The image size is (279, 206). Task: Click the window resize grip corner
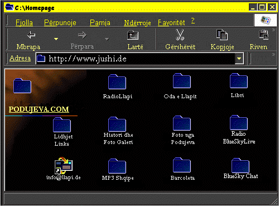tap(274, 202)
